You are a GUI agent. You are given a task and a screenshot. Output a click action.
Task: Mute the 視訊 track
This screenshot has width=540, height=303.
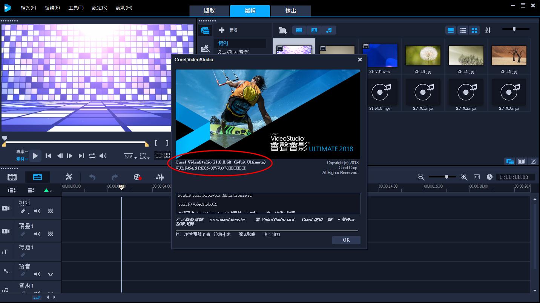[x=37, y=211]
